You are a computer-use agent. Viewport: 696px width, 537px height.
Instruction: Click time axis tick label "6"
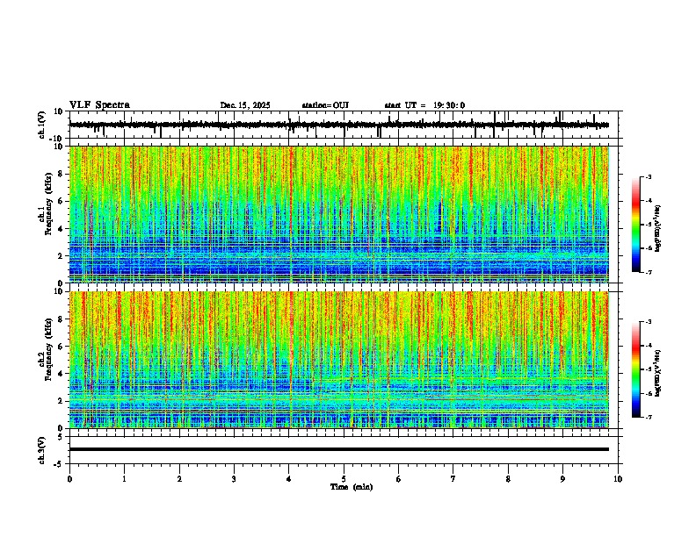tap(399, 479)
